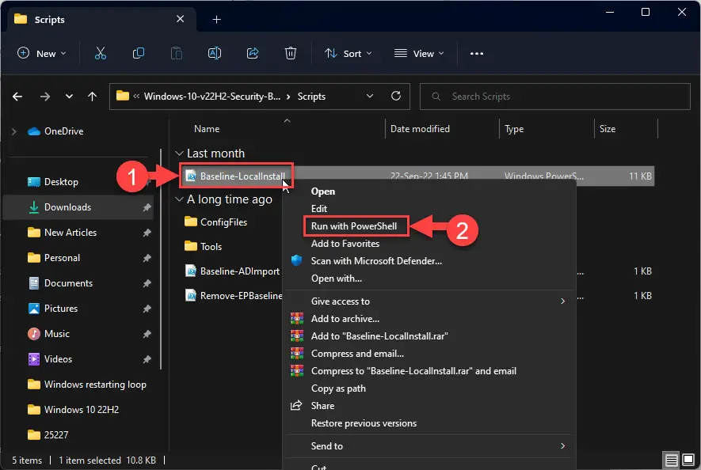Copy the selected file via toolbar icon
This screenshot has width=701, height=470.
pyautogui.click(x=139, y=53)
